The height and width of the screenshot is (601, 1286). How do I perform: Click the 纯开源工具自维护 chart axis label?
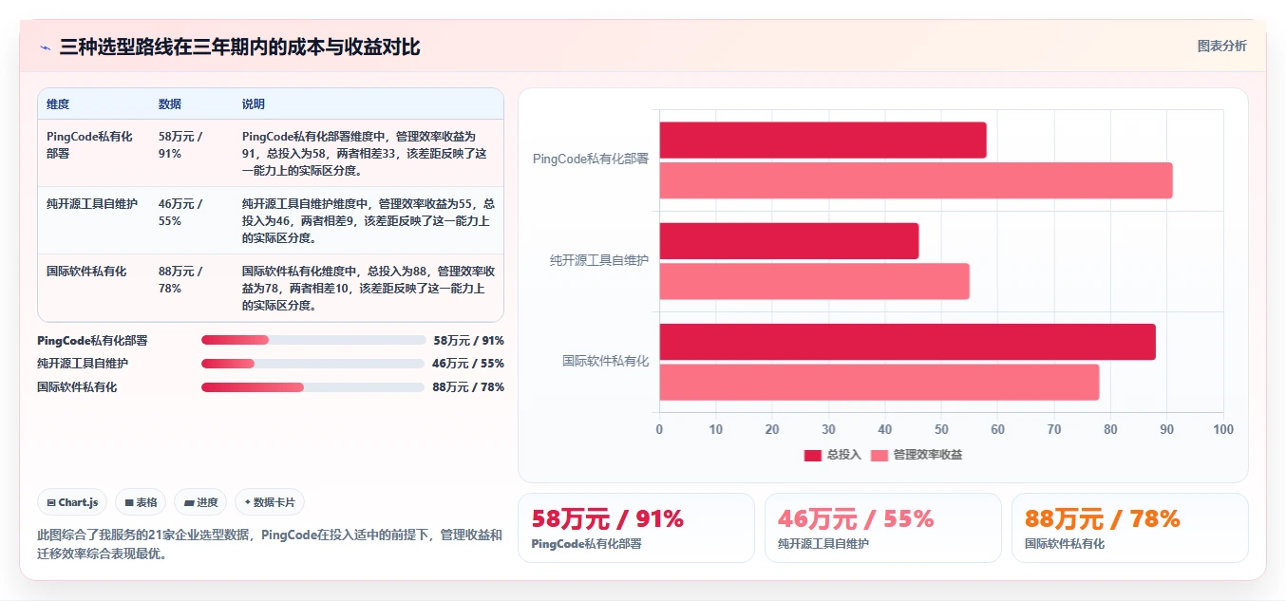(x=599, y=260)
